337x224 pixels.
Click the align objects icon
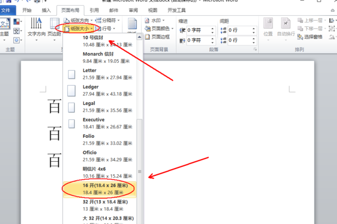coord(333,21)
